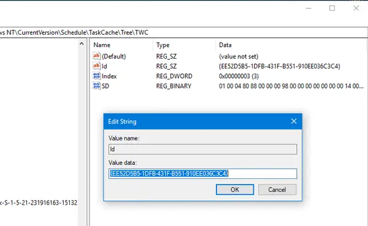Click the Value name field showing Id
The width and height of the screenshot is (368, 226).
[202, 149]
